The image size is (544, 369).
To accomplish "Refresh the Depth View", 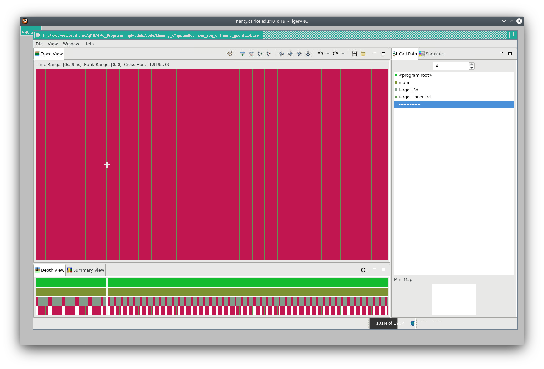I will [363, 270].
